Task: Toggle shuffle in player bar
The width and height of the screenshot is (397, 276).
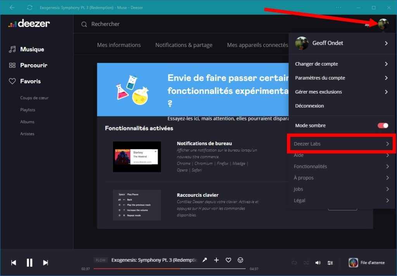Action: coord(306,263)
